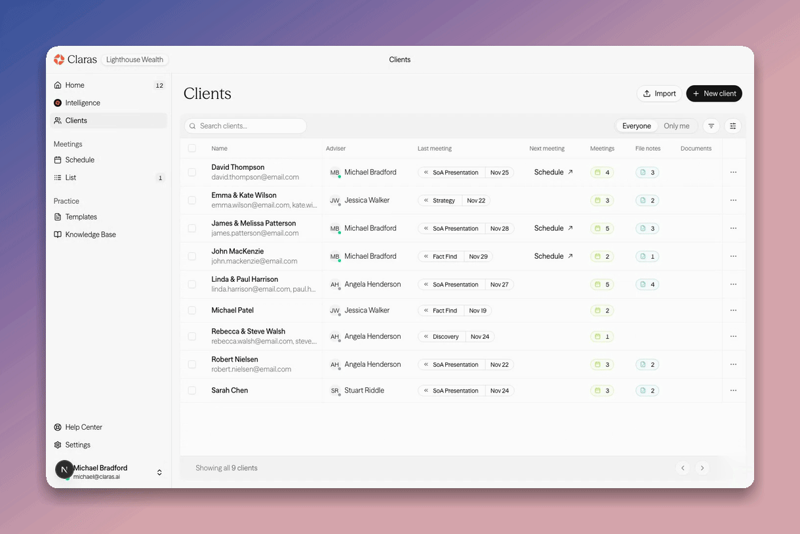Open row options for David Thompson
This screenshot has width=800, height=534.
[x=733, y=172]
